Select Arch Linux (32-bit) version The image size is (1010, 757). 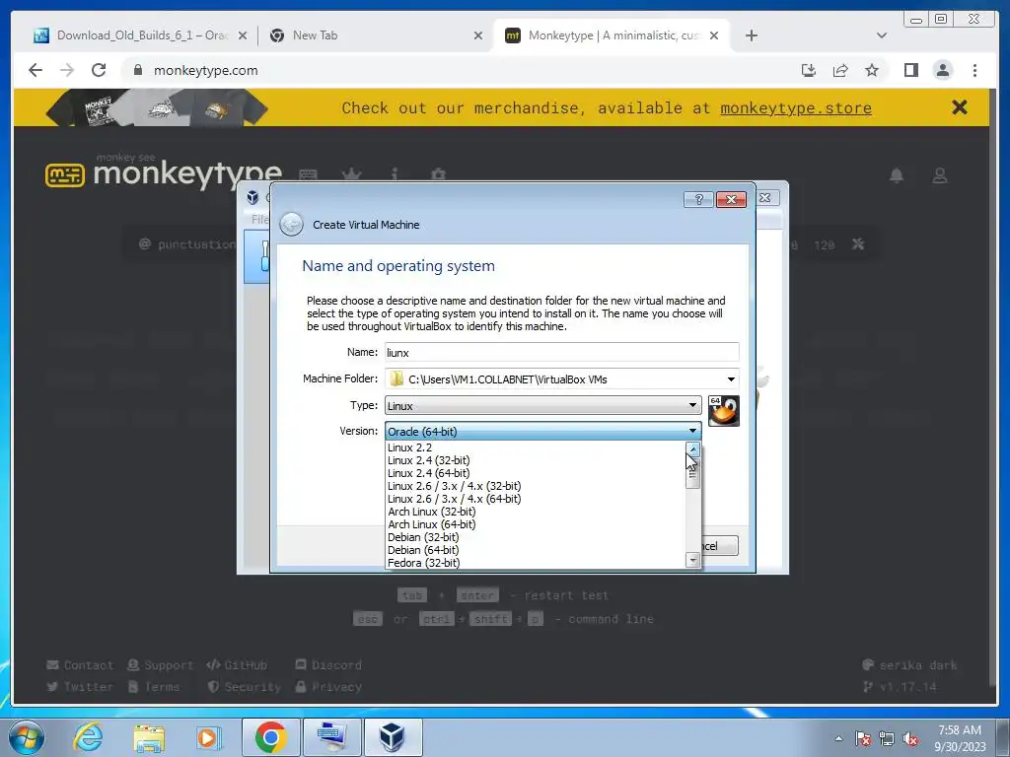coord(536,512)
